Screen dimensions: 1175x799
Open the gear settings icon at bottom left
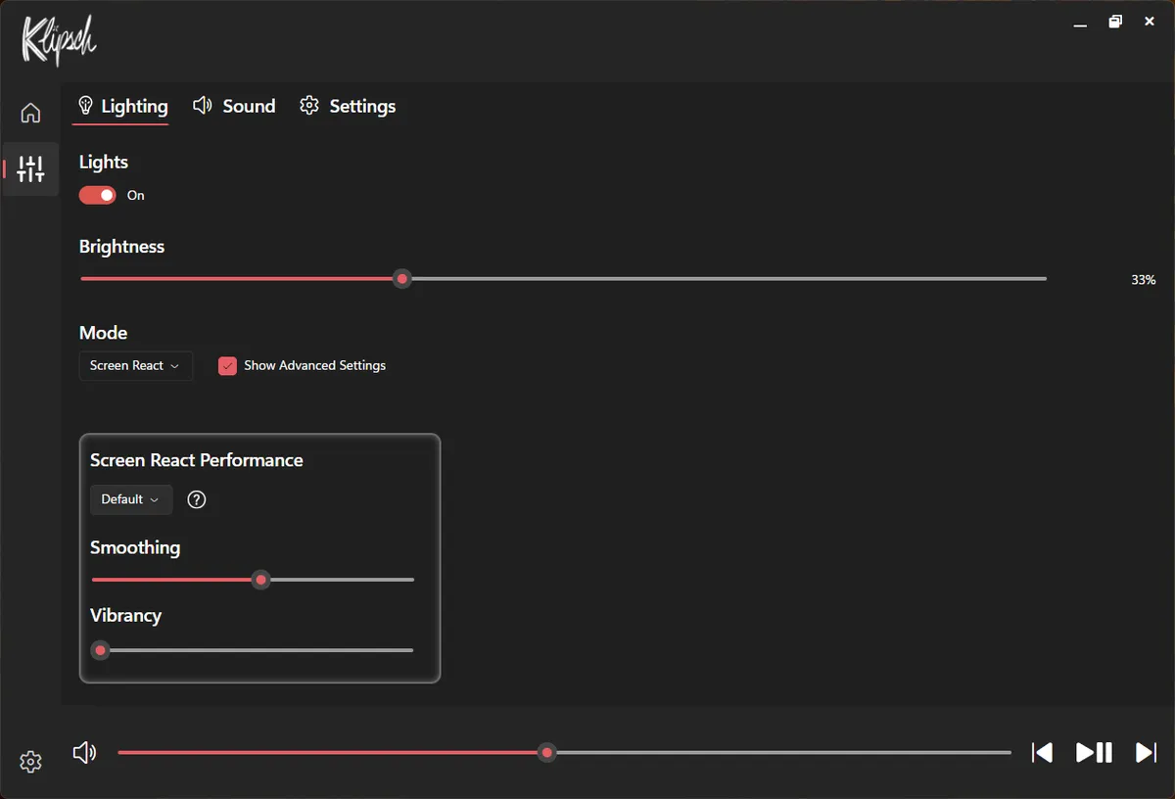tap(30, 762)
